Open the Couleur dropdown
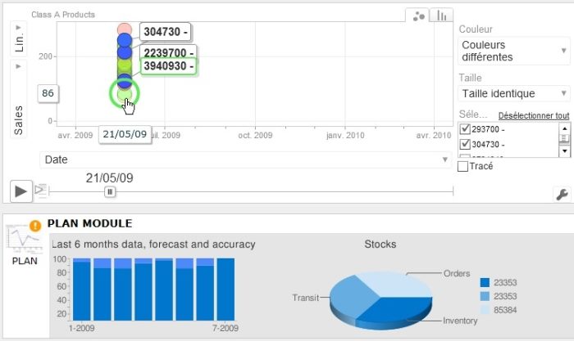Screen dimensions: 574x341 click(x=513, y=52)
